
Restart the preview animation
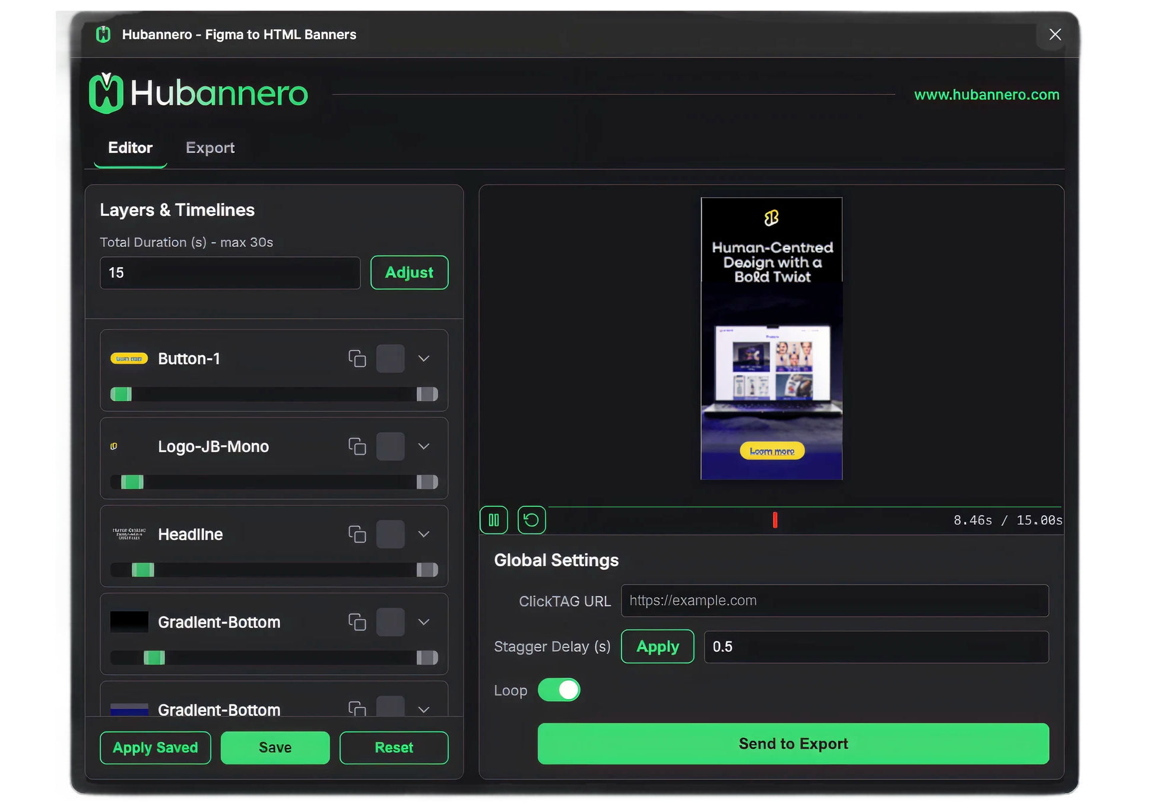531,520
